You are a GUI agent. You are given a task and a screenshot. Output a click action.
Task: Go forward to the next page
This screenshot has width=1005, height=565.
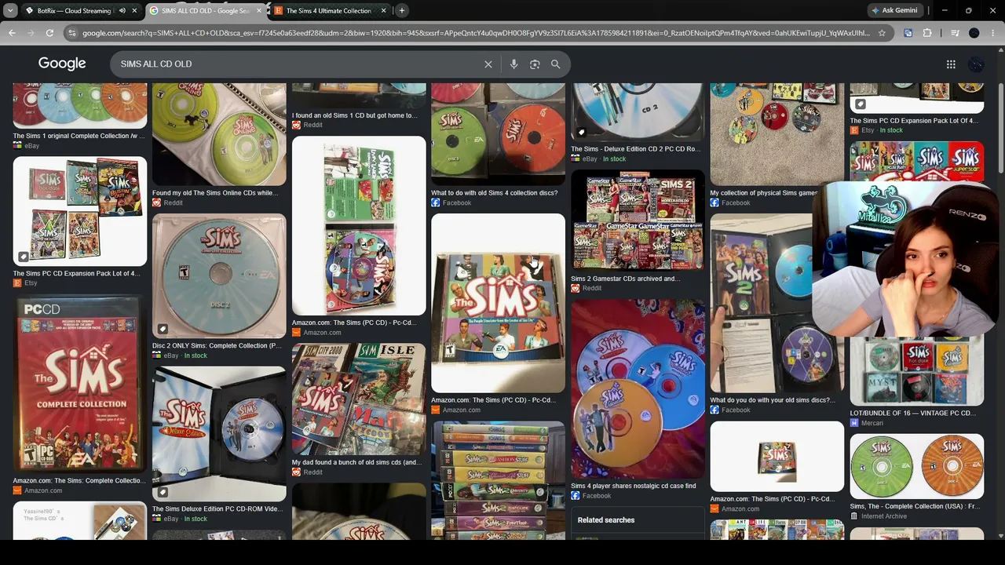pos(31,33)
